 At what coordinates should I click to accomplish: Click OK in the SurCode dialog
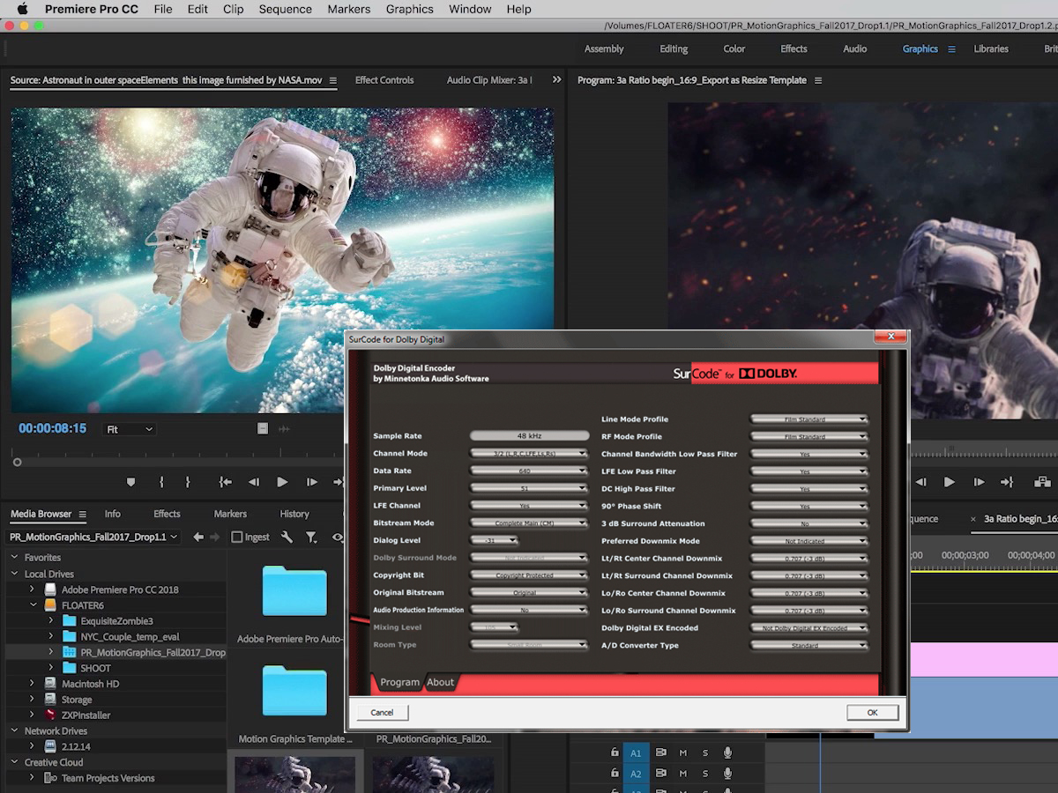tap(872, 712)
